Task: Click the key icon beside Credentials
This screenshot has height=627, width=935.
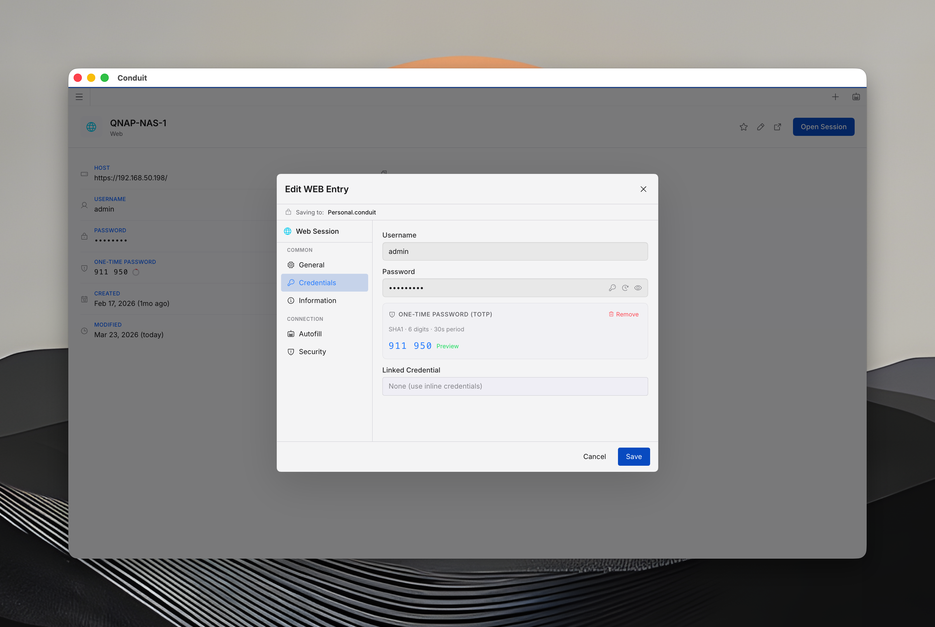Action: point(291,283)
